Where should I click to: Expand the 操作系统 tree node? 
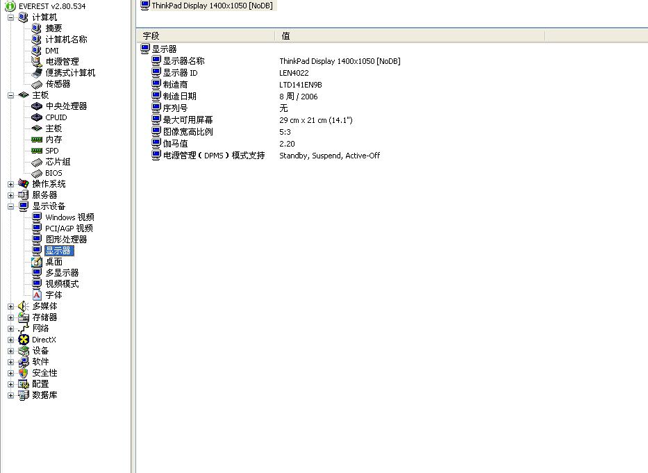[x=10, y=184]
